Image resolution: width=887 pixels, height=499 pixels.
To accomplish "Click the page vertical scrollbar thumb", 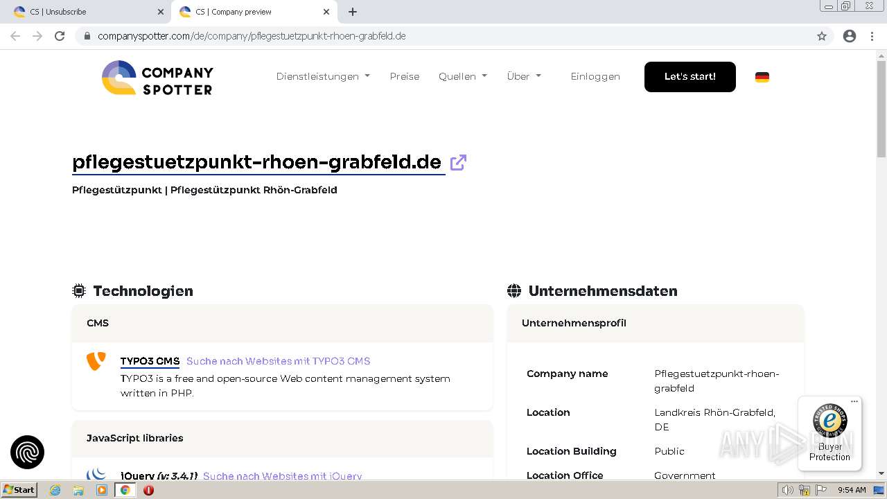I will coord(881,110).
